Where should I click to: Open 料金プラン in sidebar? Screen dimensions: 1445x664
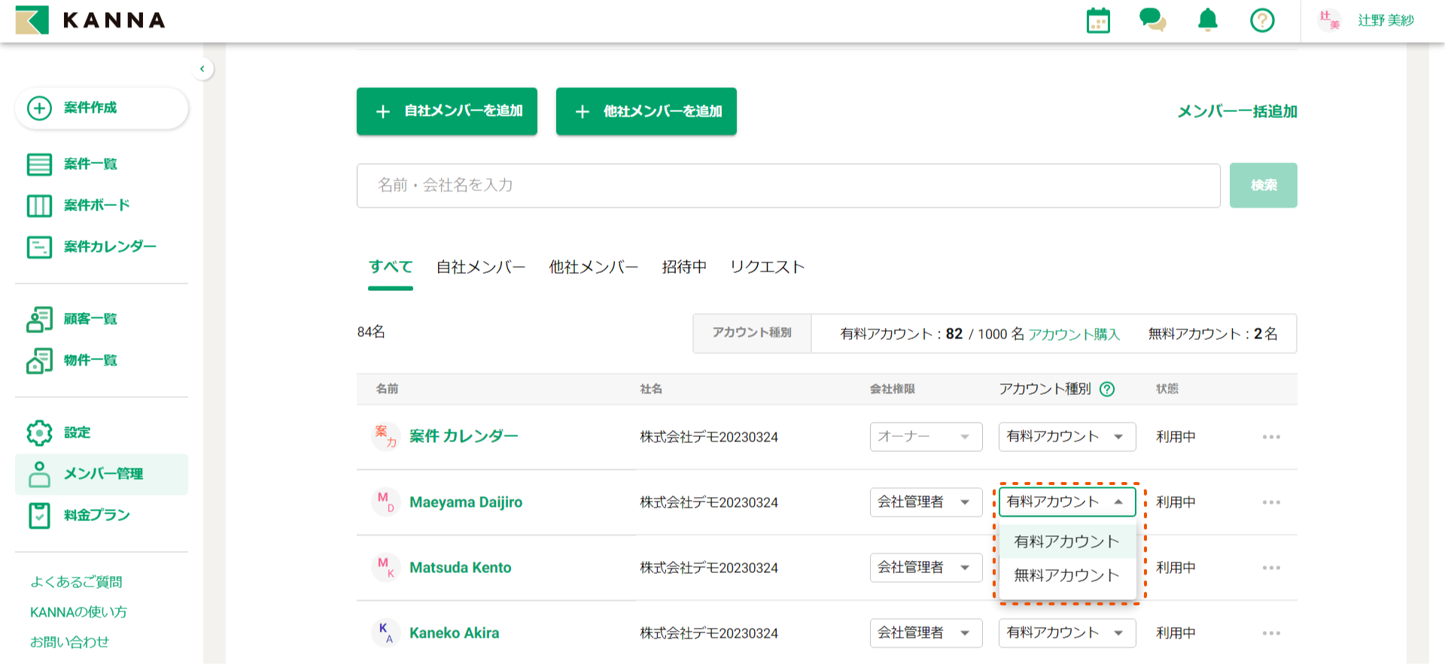tap(96, 515)
